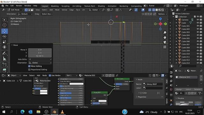Toggle Clamp Factor checkbox in node
Image resolution: width=204 pixels, height=115 pixels.
pos(35,86)
